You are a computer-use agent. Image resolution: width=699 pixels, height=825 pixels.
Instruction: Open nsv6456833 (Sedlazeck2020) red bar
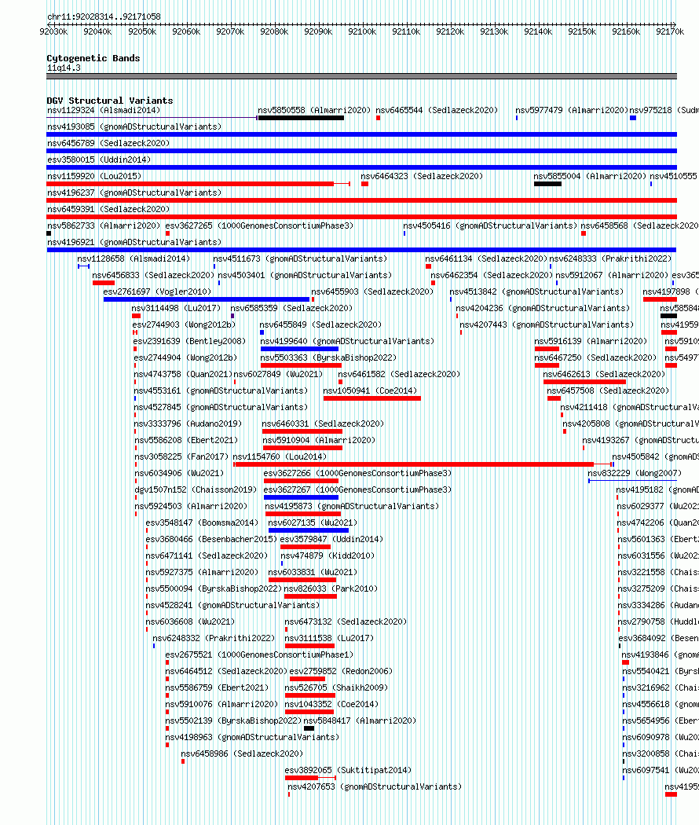104,283
